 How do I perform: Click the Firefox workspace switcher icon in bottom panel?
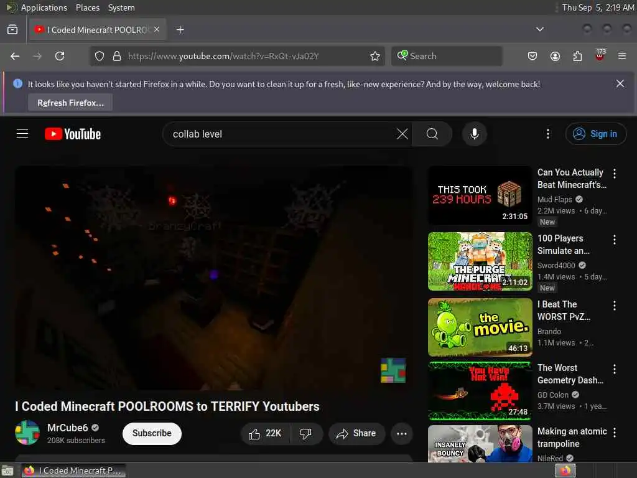tap(565, 471)
